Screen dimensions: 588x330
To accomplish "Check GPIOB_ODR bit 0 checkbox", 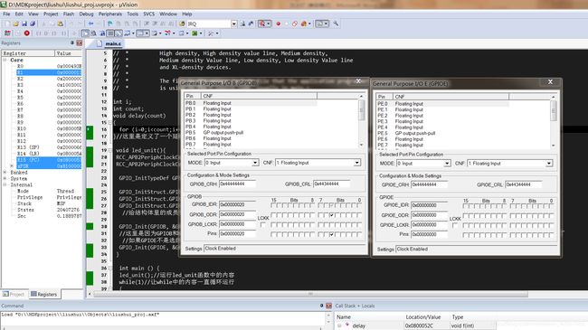I will [359, 215].
